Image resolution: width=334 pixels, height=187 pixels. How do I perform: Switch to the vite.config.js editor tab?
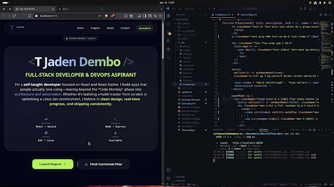coord(247,15)
